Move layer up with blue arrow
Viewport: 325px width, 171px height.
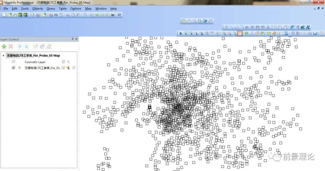(x=20, y=46)
